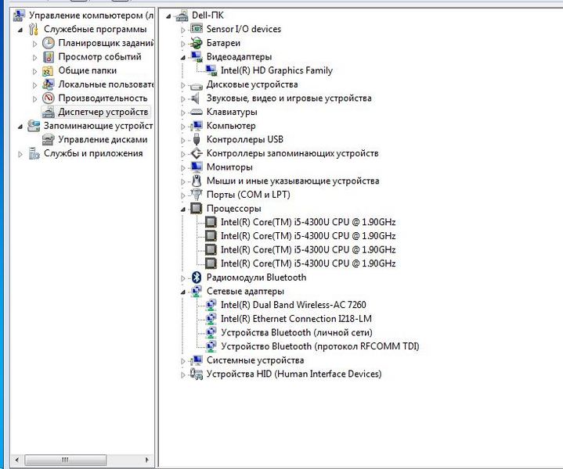Screen dimensions: 563x469
Task: Collapse the Видеоадаптеры node
Action: coord(183,57)
